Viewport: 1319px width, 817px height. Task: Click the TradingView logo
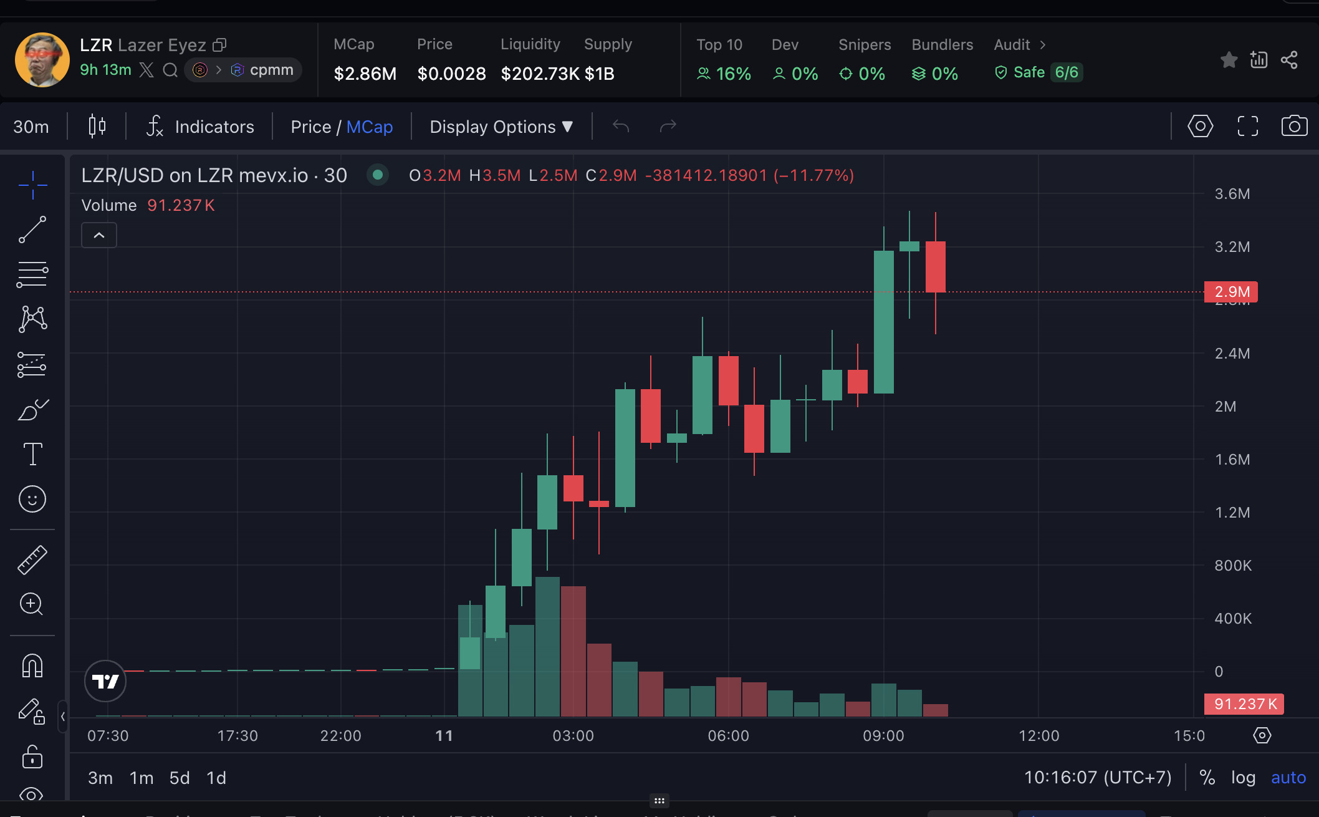pyautogui.click(x=105, y=681)
